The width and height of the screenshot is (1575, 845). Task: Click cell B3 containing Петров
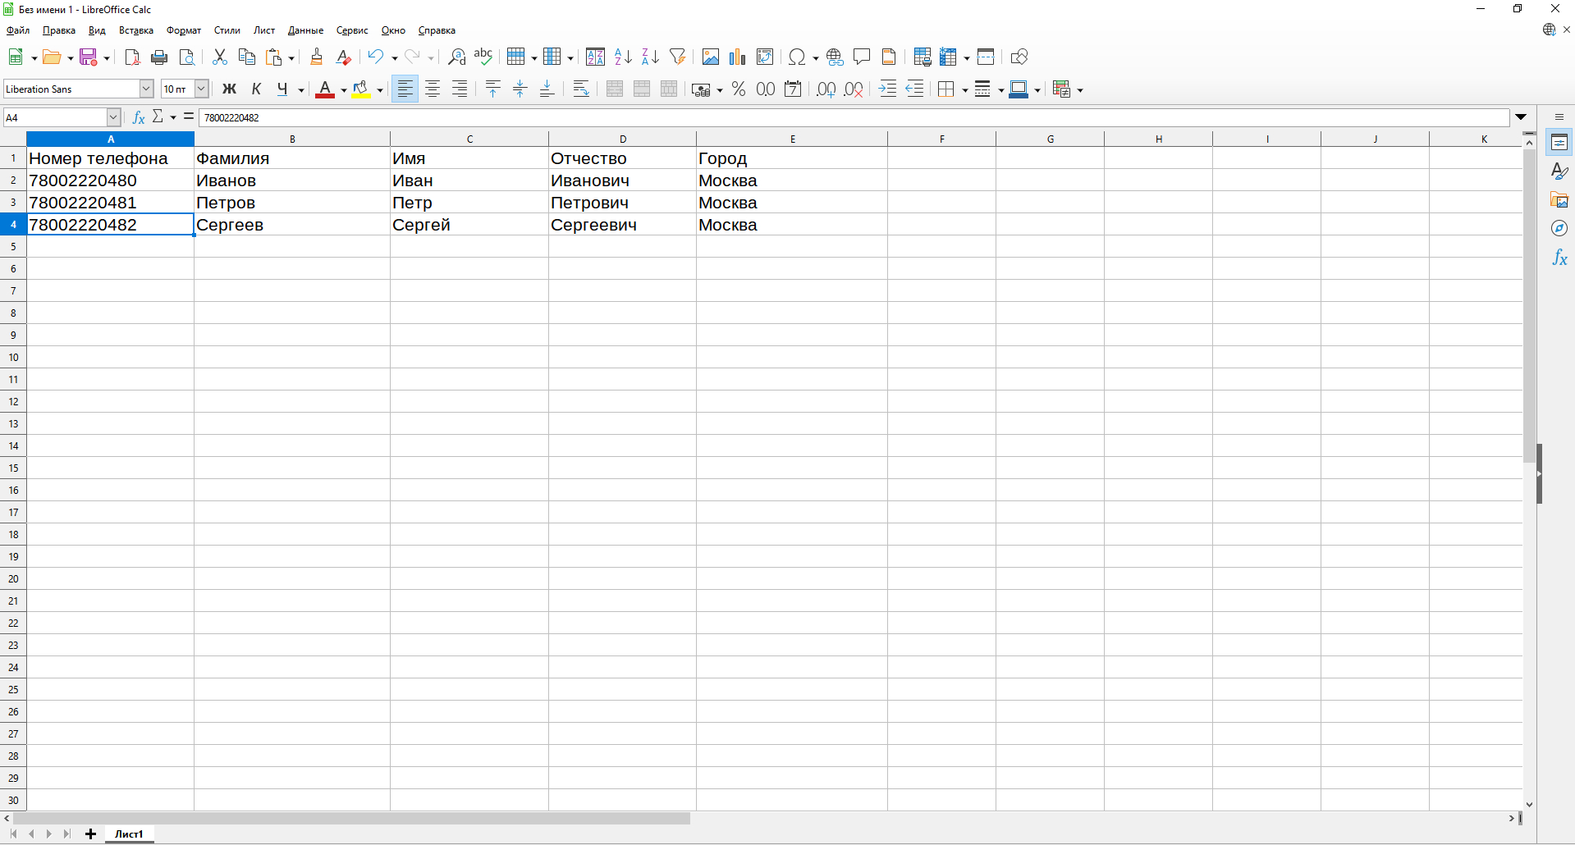(291, 203)
